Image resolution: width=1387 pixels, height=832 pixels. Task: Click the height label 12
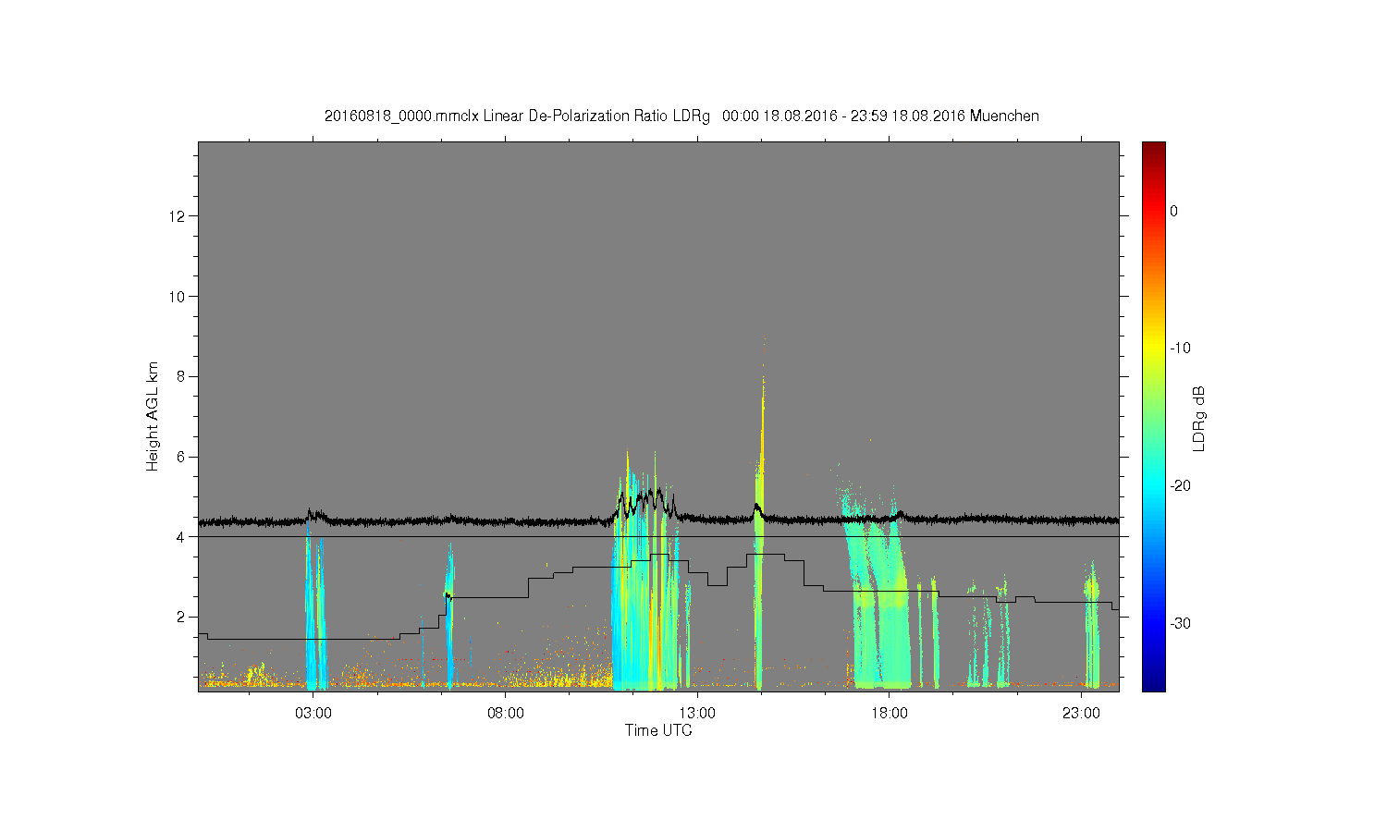click(x=178, y=216)
